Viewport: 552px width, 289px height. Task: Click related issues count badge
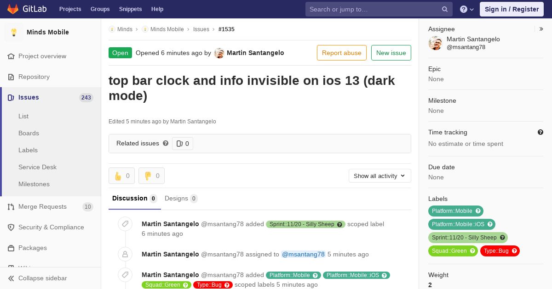(x=183, y=144)
